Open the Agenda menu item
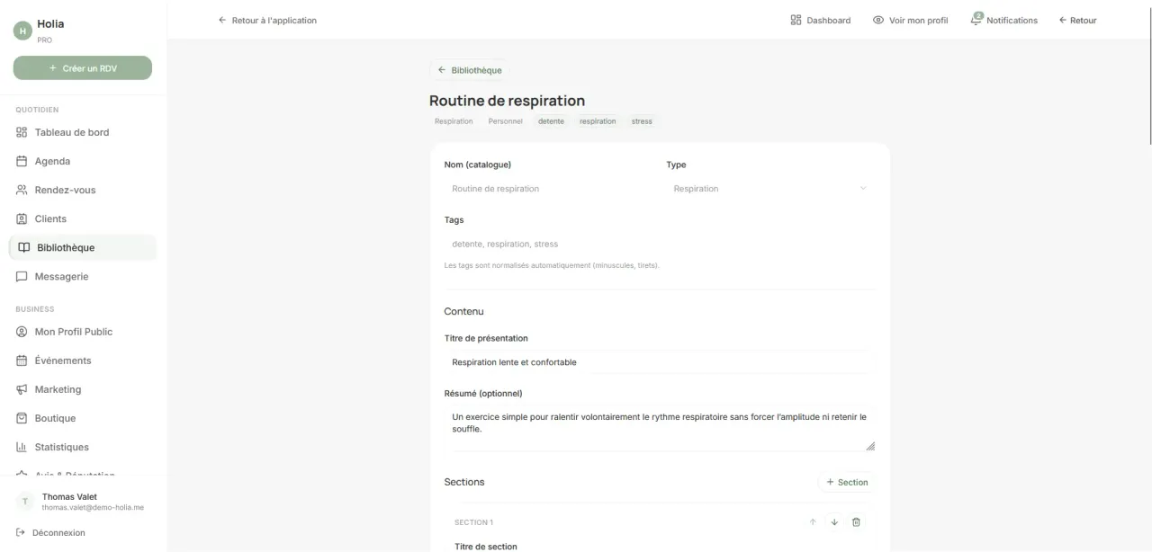Image resolution: width=1152 pixels, height=552 pixels. pos(83,161)
